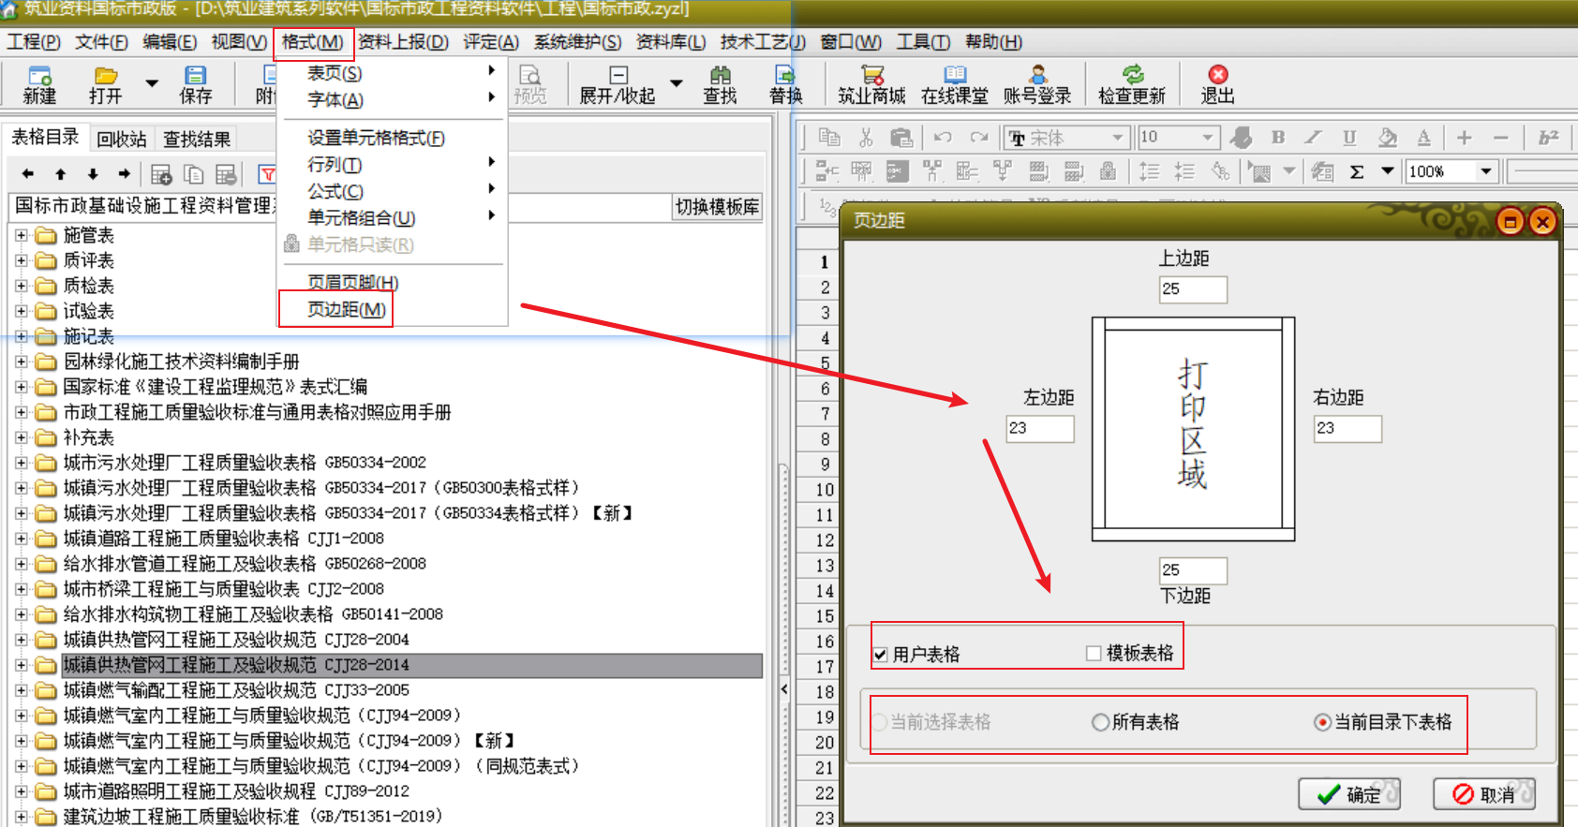Switch to the 回收站 tab

tap(122, 139)
